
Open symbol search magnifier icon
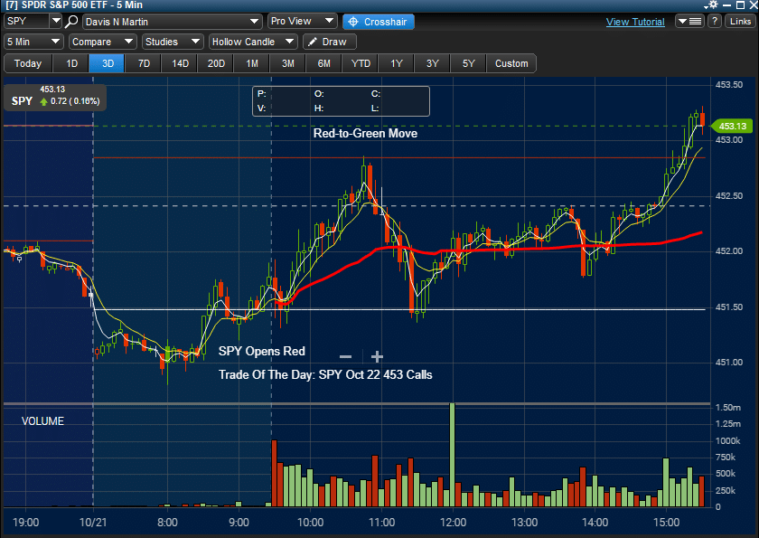click(x=71, y=22)
